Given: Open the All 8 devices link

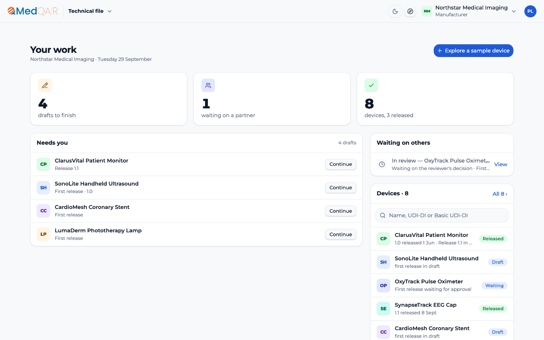Looking at the screenshot, I should point(500,194).
